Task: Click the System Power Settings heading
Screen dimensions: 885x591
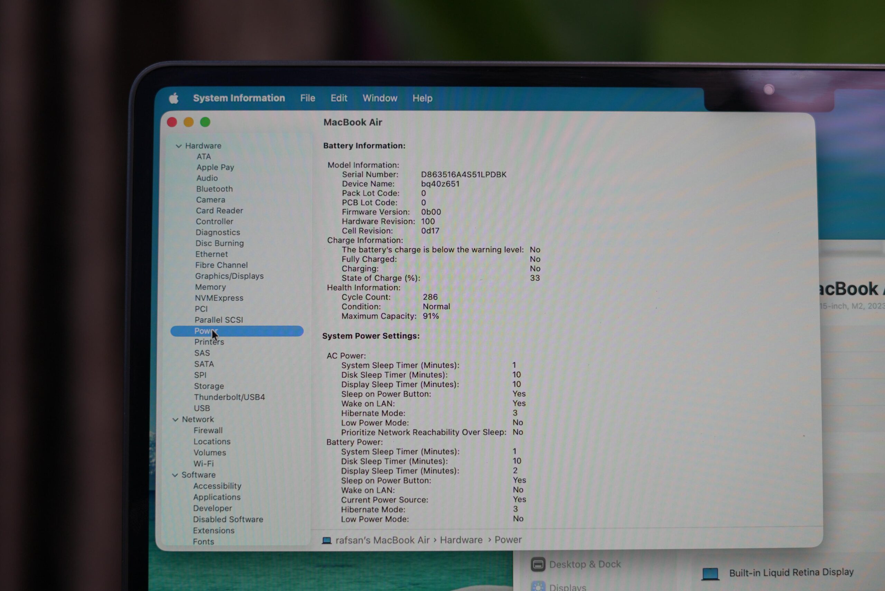Action: coord(371,336)
